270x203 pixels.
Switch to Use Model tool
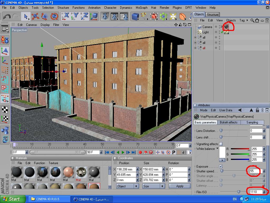click(x=5, y=51)
